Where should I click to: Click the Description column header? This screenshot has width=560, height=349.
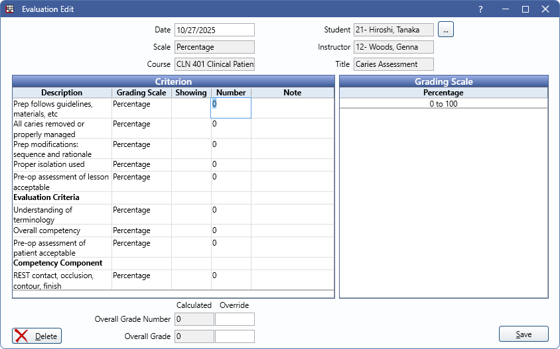click(x=62, y=93)
